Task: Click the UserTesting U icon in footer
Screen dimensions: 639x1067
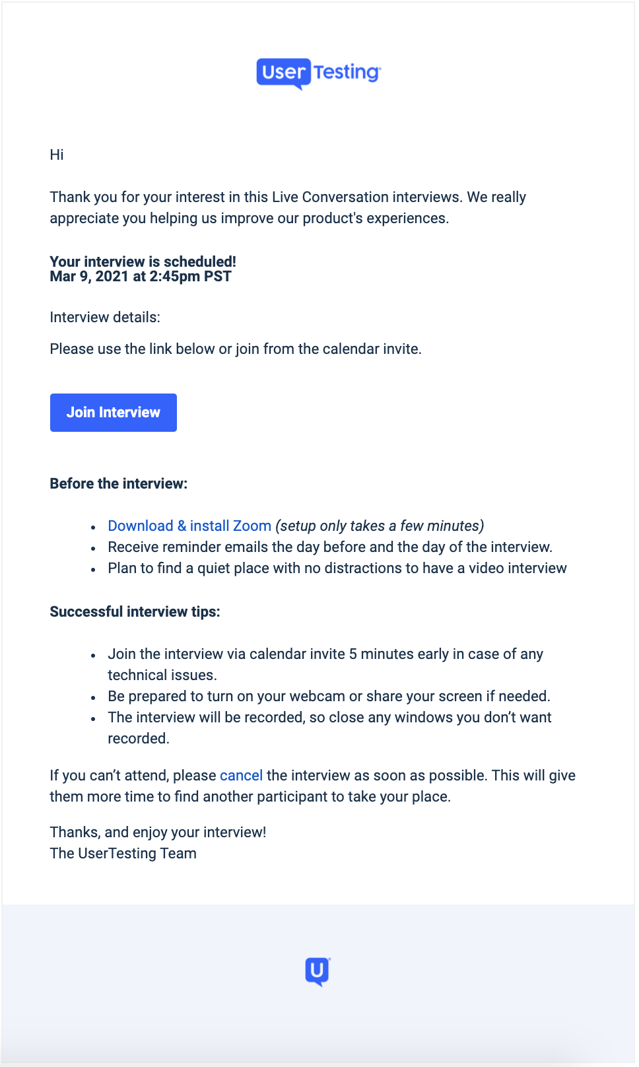Action: point(318,972)
